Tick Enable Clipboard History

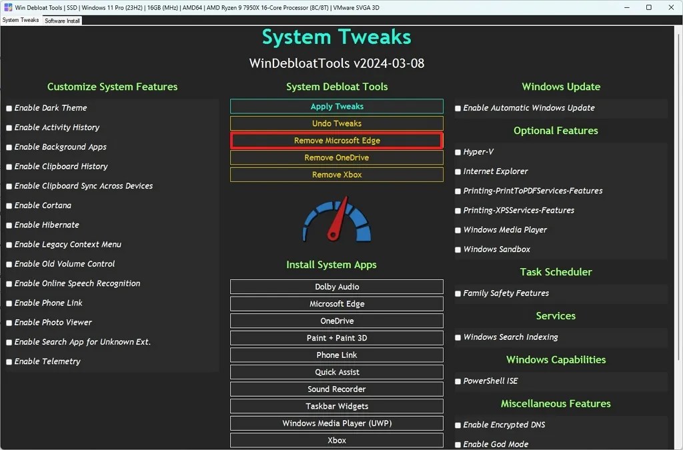9,167
